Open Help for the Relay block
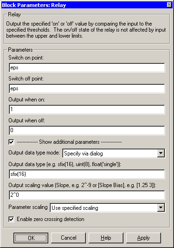This screenshot has width=174, height=248. pos(106,238)
